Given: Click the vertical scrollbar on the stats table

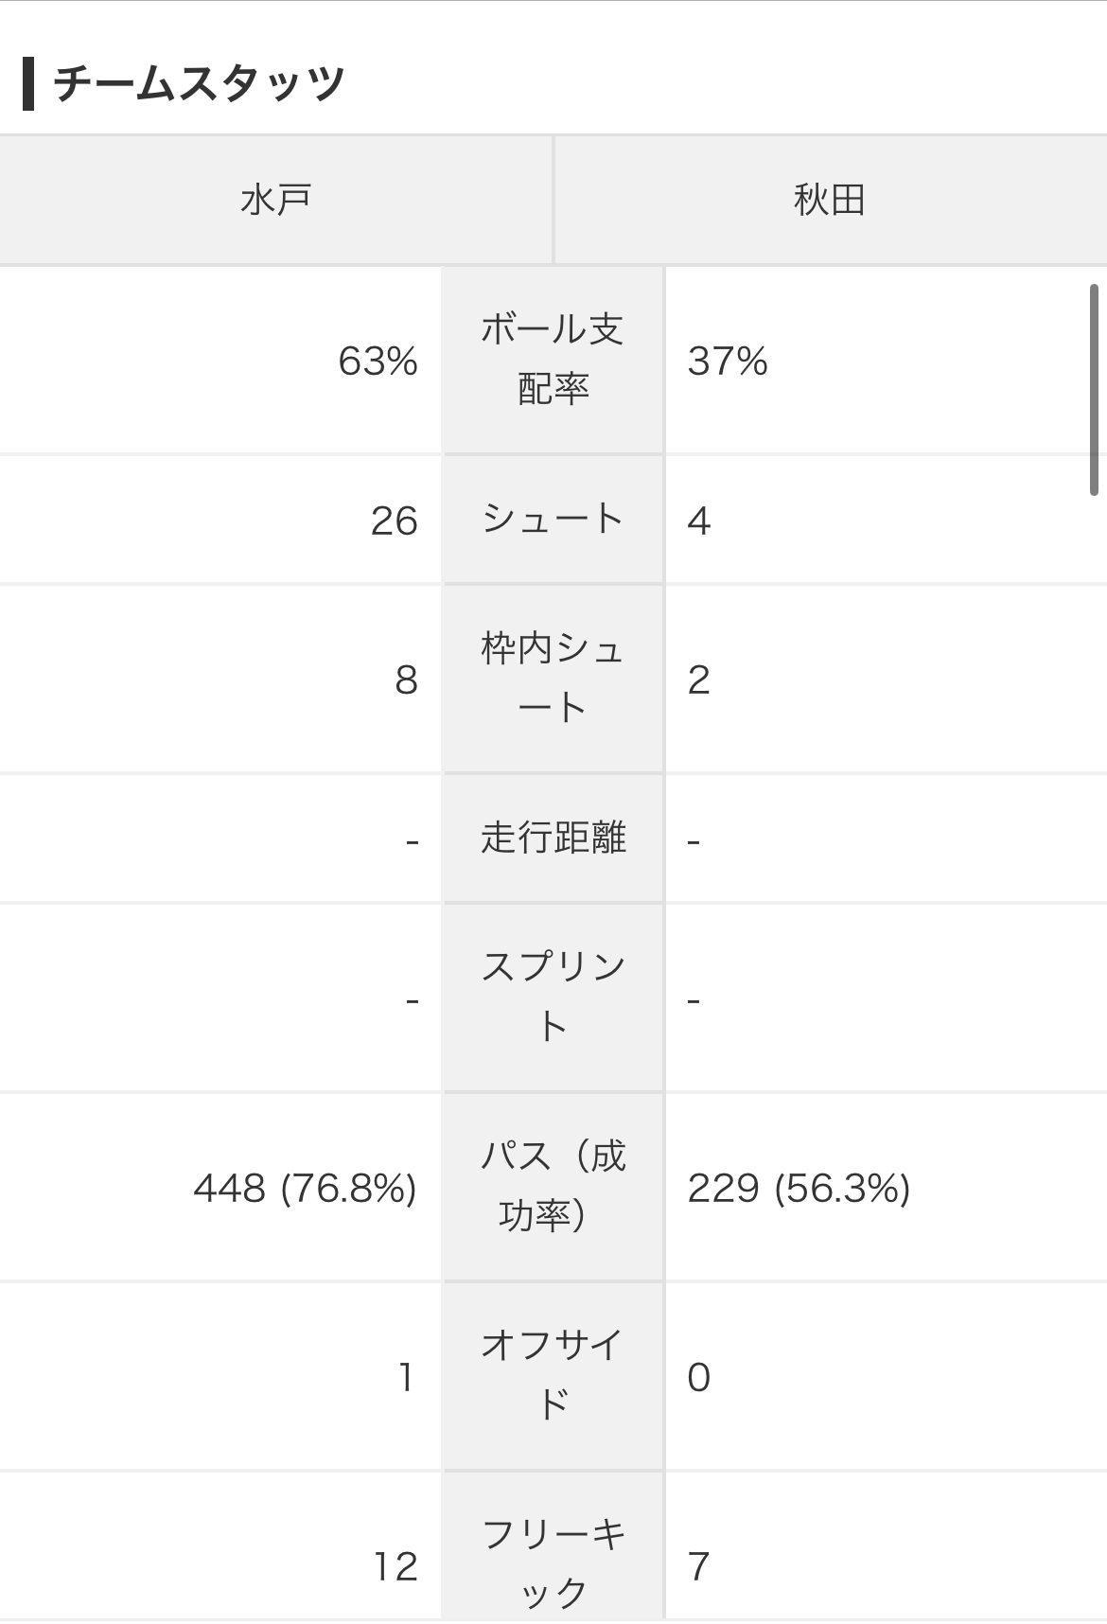Looking at the screenshot, I should pyautogui.click(x=1094, y=389).
